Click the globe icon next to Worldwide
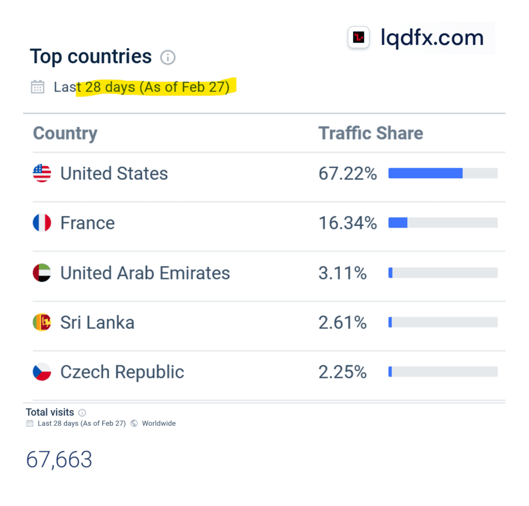The height and width of the screenshot is (506, 529). [134, 423]
